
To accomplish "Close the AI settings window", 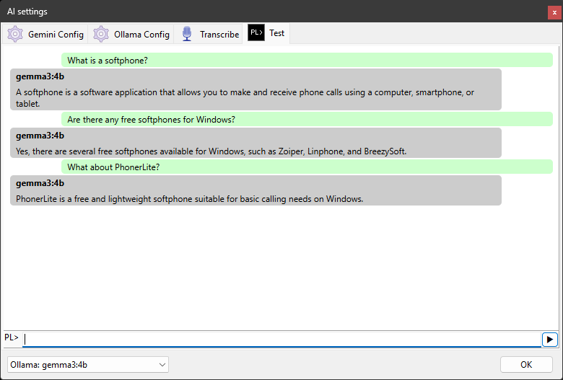I will [554, 12].
